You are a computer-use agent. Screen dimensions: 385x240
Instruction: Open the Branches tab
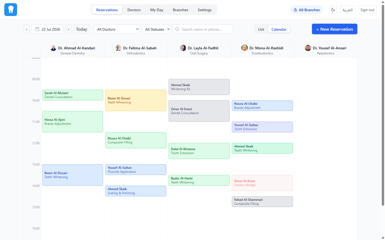click(180, 10)
